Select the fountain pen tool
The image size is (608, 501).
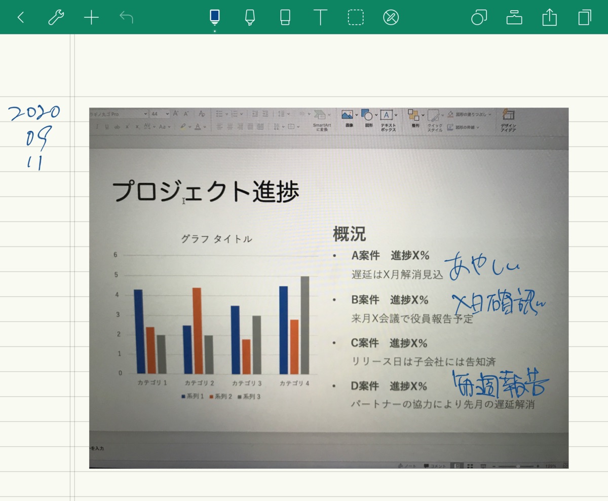pyautogui.click(x=214, y=16)
